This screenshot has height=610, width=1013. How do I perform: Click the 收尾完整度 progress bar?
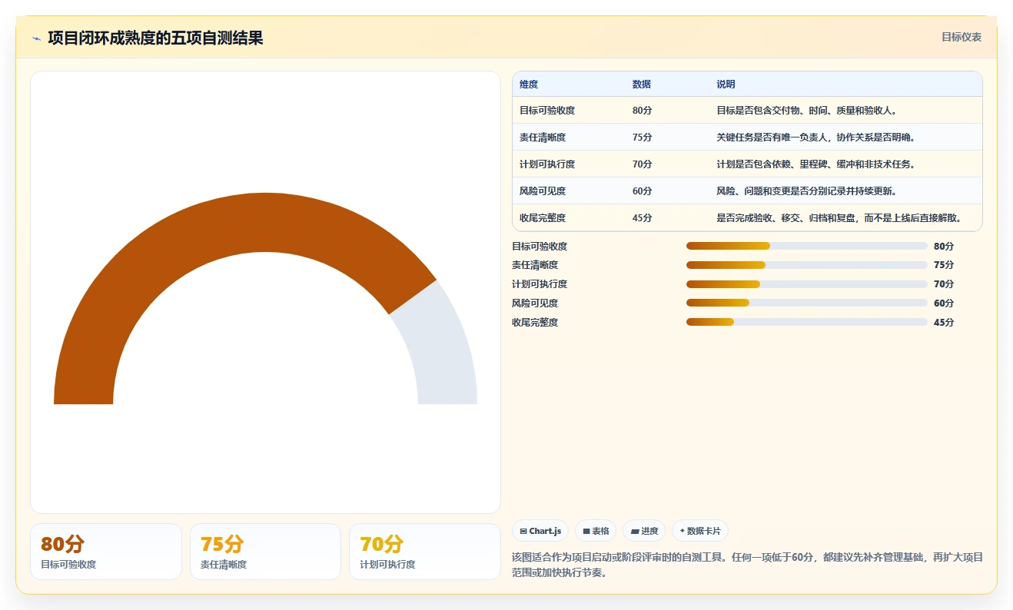tap(807, 322)
